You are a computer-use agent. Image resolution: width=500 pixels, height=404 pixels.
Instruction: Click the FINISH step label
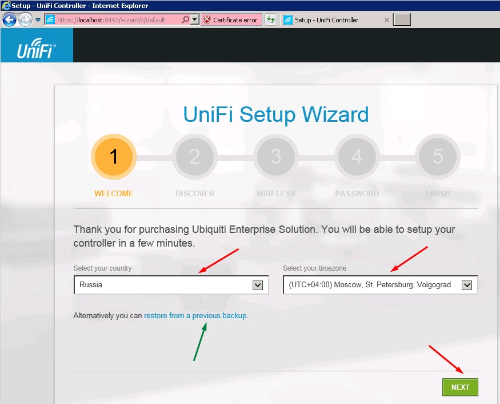(x=438, y=193)
